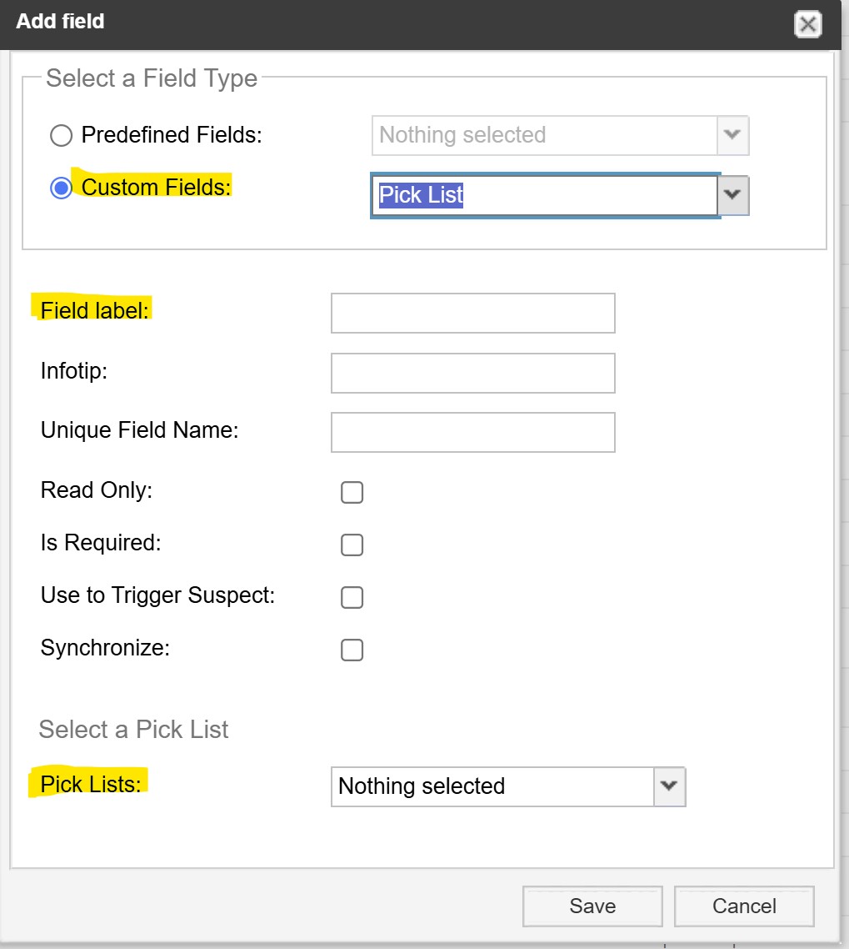Select the Predefined Fields radio button
This screenshot has height=949, width=849.
click(61, 136)
